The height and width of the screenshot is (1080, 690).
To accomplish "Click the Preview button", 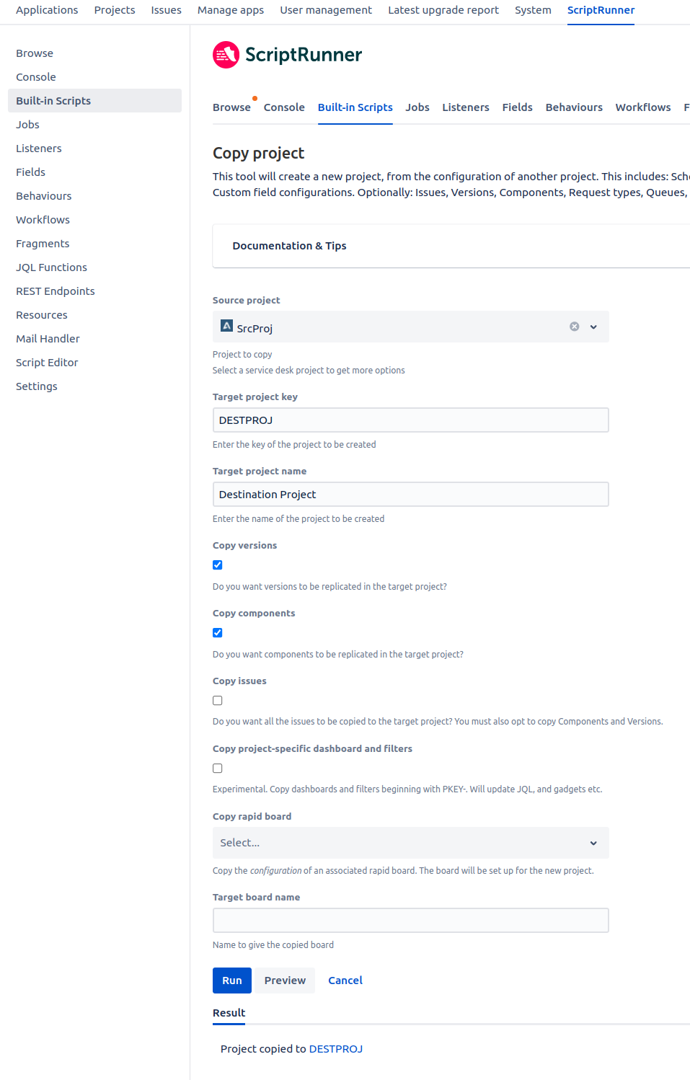I will (x=285, y=981).
